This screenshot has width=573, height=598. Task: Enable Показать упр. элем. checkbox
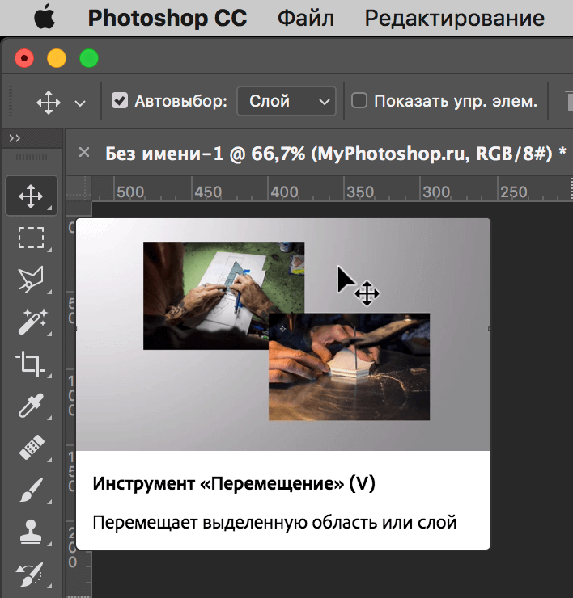click(x=359, y=101)
